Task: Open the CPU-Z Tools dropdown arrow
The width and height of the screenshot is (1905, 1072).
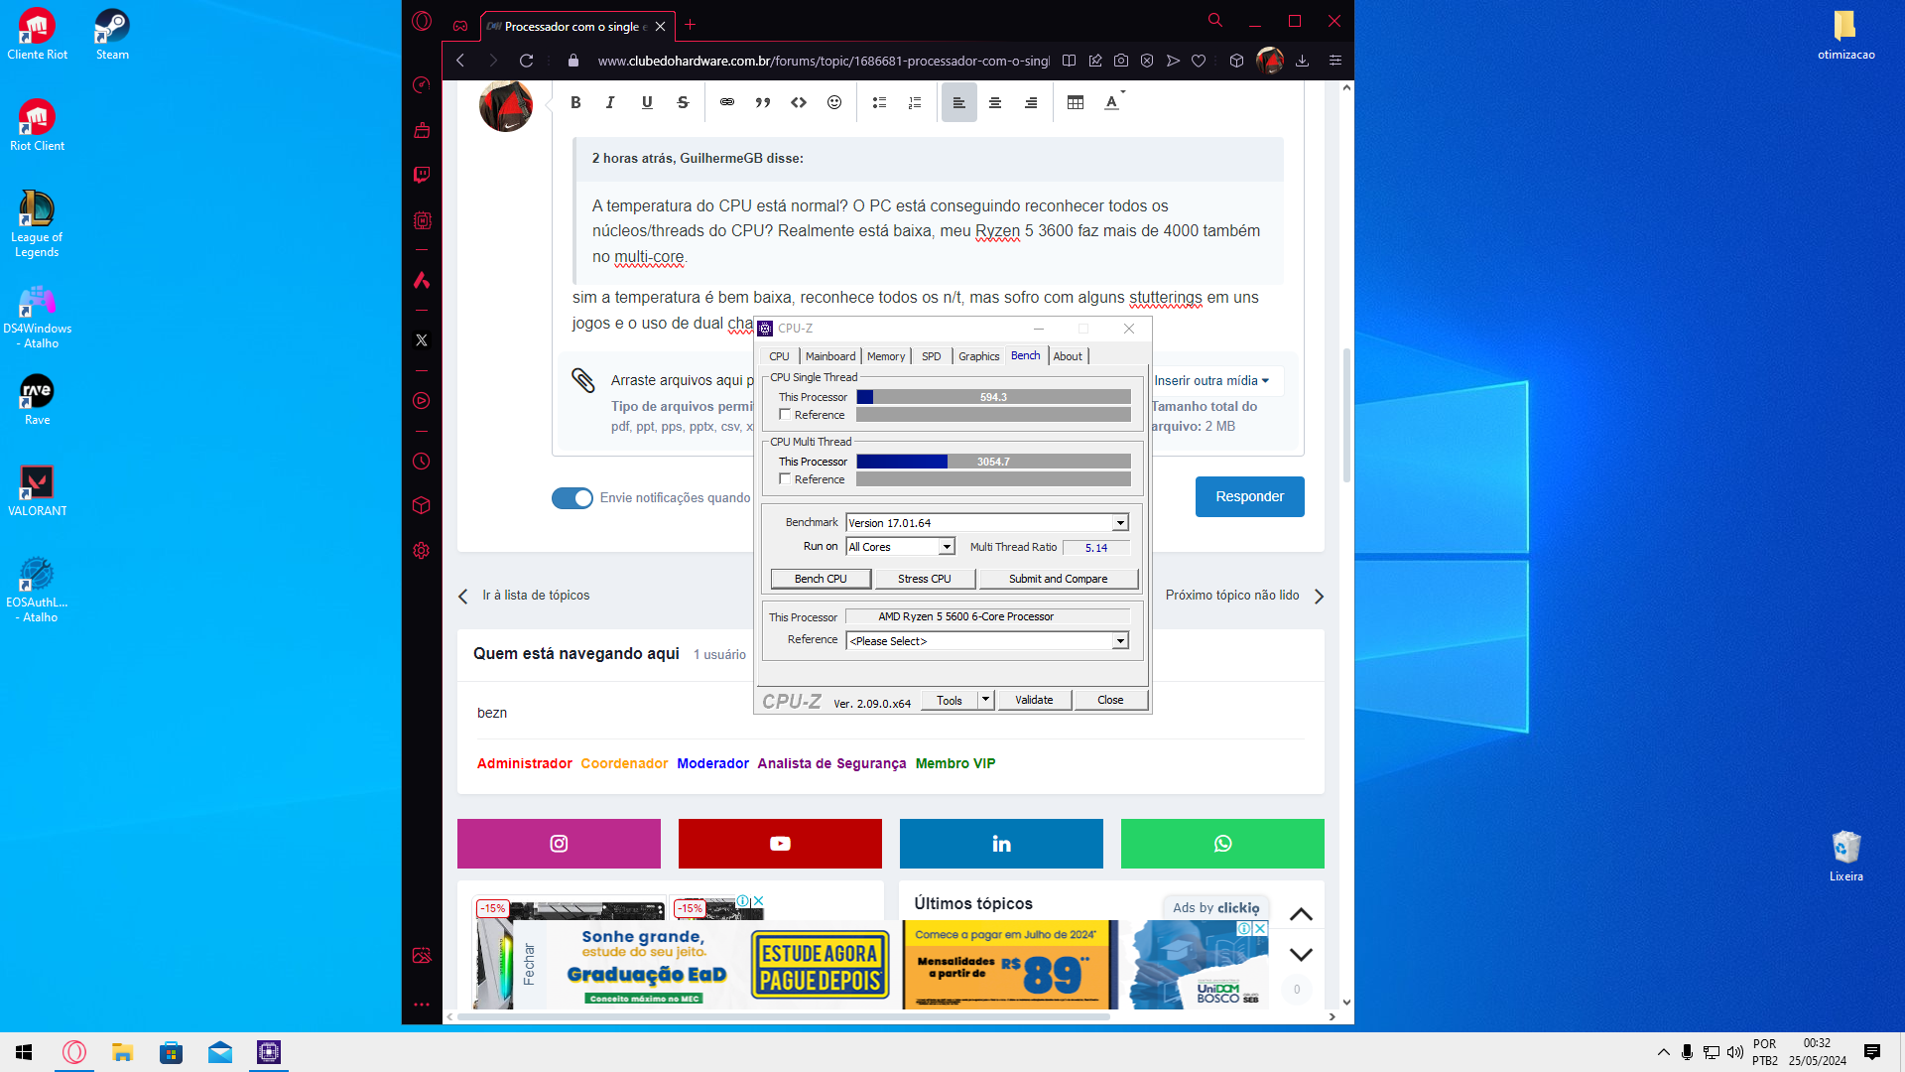Action: point(985,700)
